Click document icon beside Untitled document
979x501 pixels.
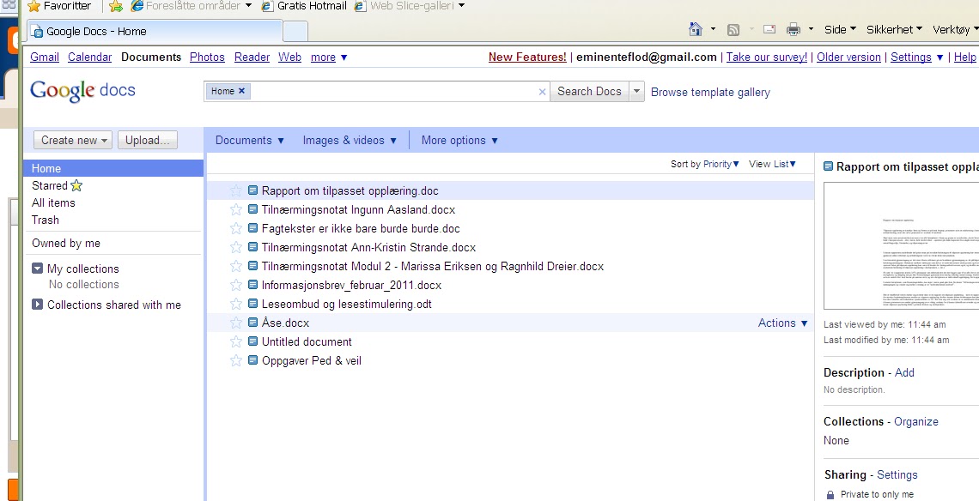coord(252,341)
